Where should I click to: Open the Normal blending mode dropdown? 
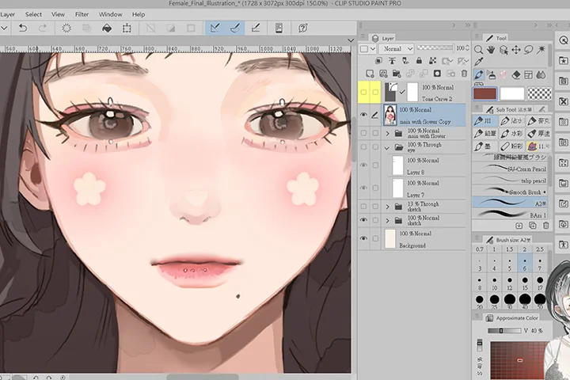(x=397, y=49)
